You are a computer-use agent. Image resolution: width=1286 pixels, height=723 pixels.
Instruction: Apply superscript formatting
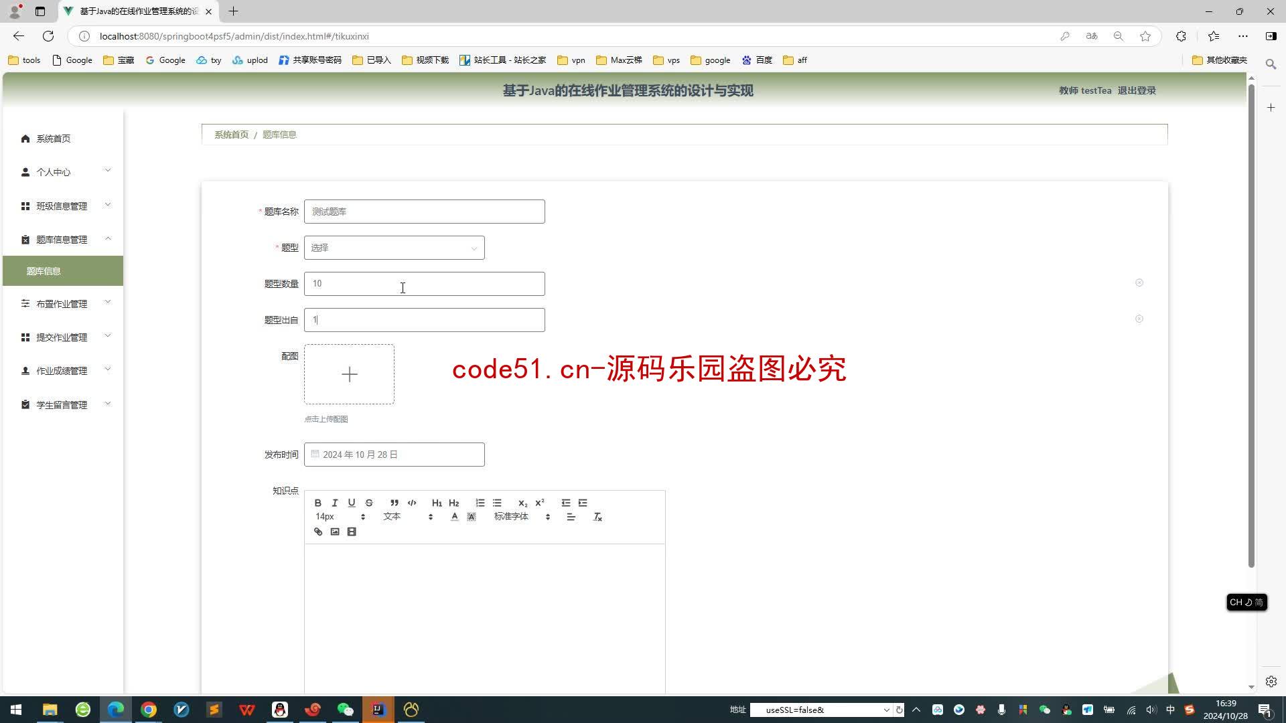(x=540, y=503)
